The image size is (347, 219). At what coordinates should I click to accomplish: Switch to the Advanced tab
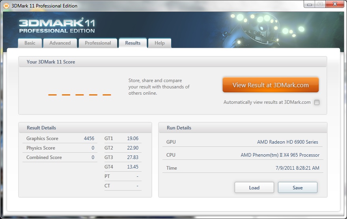point(60,43)
